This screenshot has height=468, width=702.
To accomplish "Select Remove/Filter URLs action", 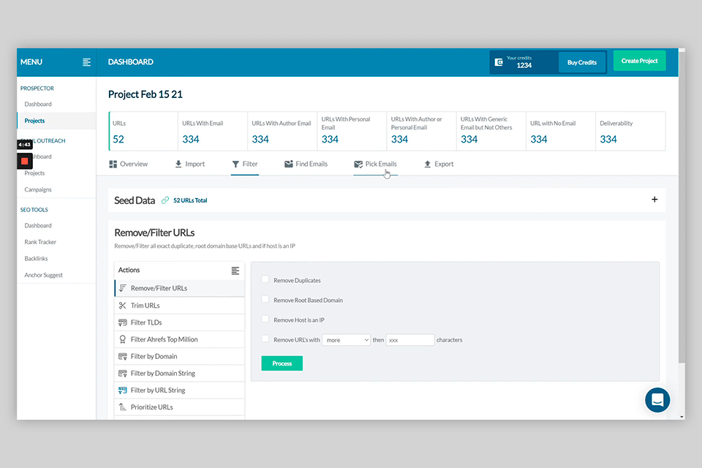I will 180,288.
